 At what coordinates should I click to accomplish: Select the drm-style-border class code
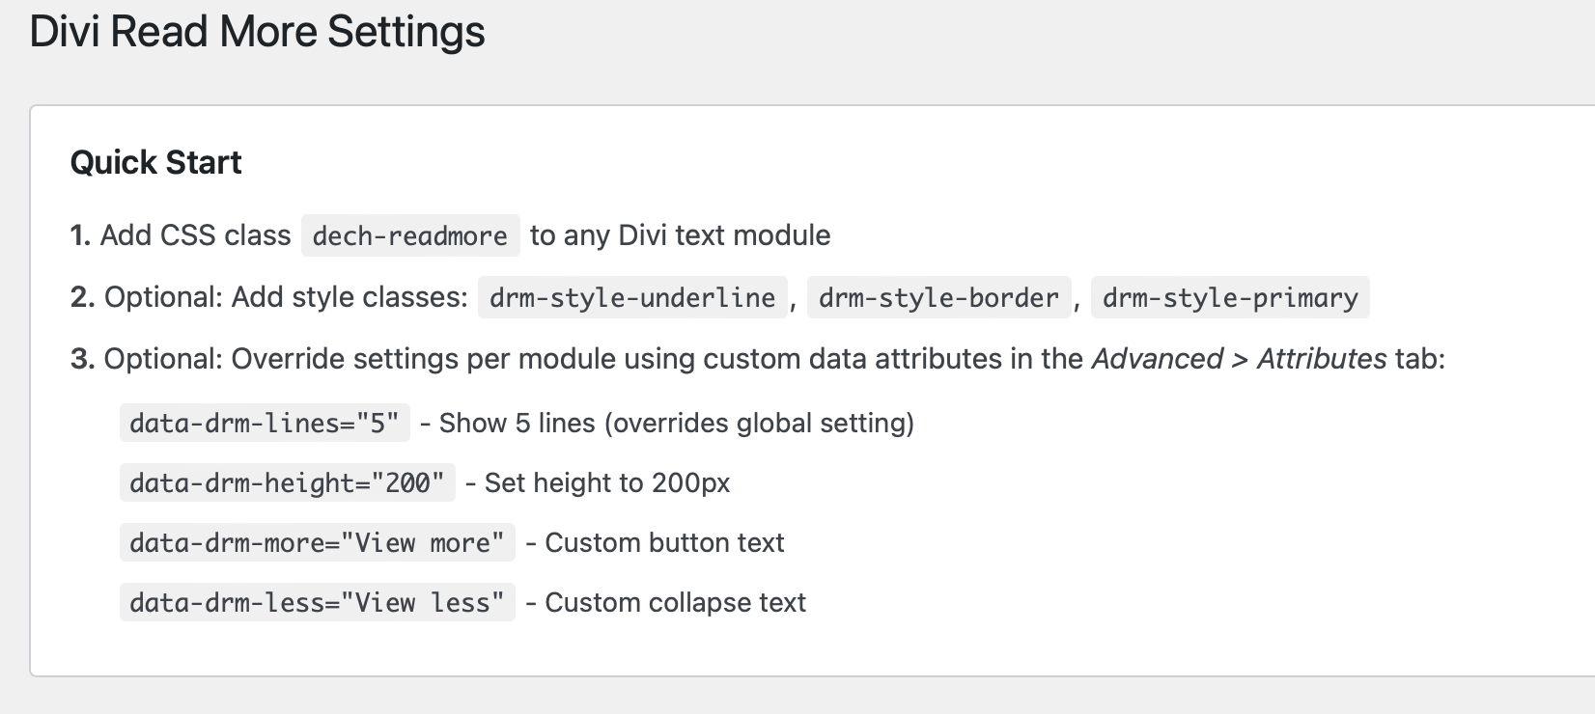pyautogui.click(x=938, y=297)
